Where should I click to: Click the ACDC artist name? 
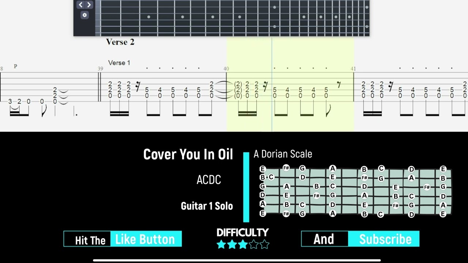click(x=209, y=180)
